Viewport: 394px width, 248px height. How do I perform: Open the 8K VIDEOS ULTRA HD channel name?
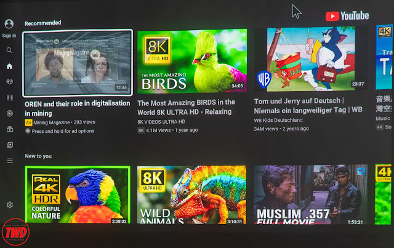coord(161,122)
